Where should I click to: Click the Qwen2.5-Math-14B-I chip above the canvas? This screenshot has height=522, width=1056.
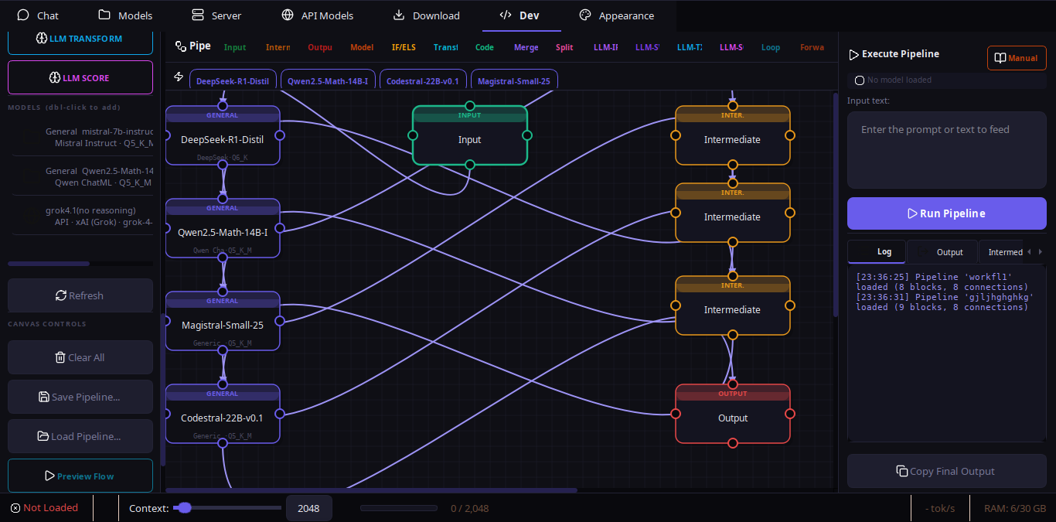point(328,80)
